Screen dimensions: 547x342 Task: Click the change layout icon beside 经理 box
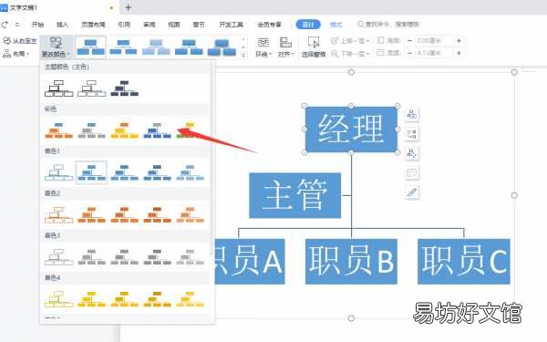[412, 134]
